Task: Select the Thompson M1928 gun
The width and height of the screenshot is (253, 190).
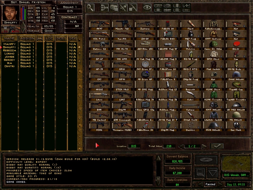Action: click(x=122, y=126)
